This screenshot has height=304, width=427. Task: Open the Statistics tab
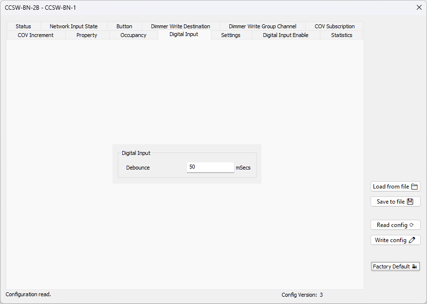[341, 35]
